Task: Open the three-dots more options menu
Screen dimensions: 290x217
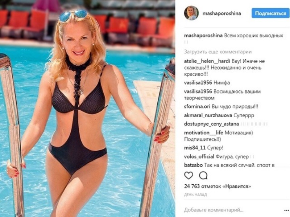Action: (286, 210)
